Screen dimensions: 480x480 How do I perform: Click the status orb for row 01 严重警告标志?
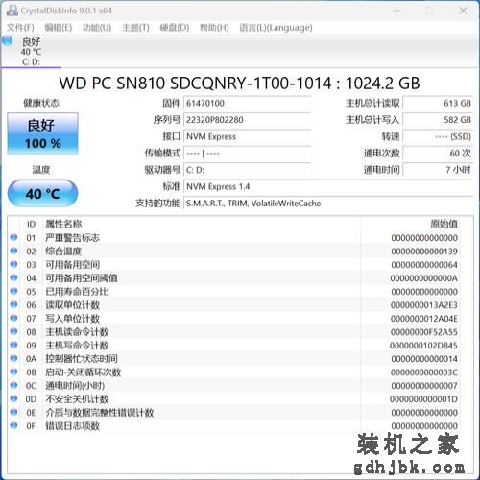[x=13, y=237]
